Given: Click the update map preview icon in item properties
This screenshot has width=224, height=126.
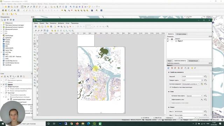Looking at the screenshot, I should [x=168, y=68].
